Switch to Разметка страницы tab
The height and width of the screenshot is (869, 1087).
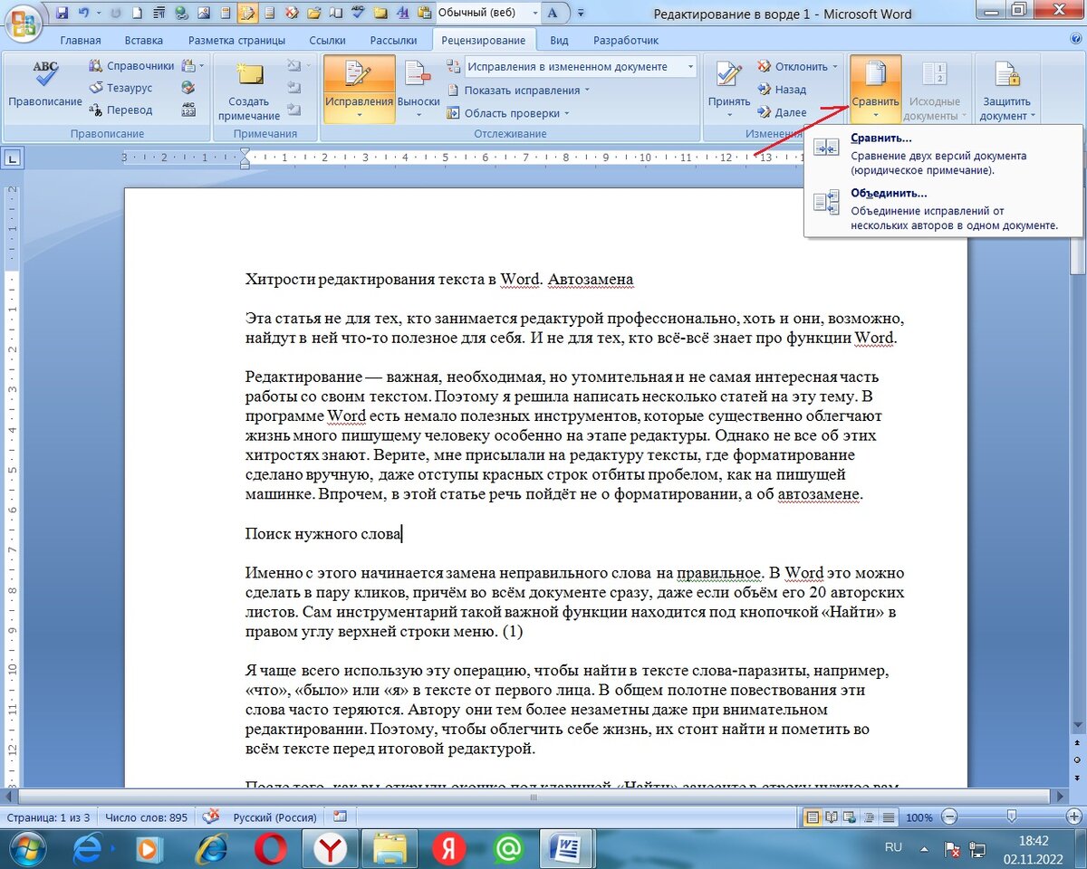236,41
